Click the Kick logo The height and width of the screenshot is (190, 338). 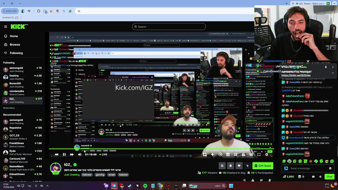pos(19,26)
